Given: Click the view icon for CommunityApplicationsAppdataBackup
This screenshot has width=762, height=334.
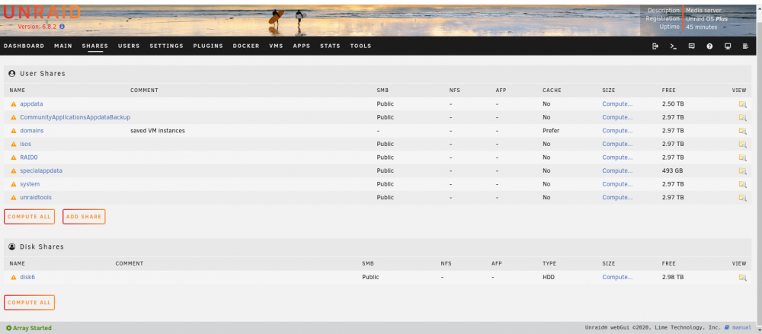Looking at the screenshot, I should pos(742,117).
